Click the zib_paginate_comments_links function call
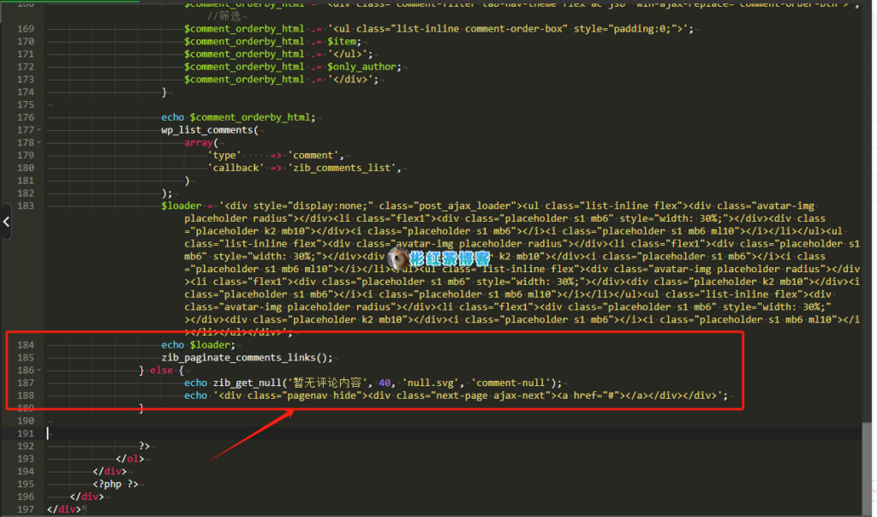 [246, 357]
